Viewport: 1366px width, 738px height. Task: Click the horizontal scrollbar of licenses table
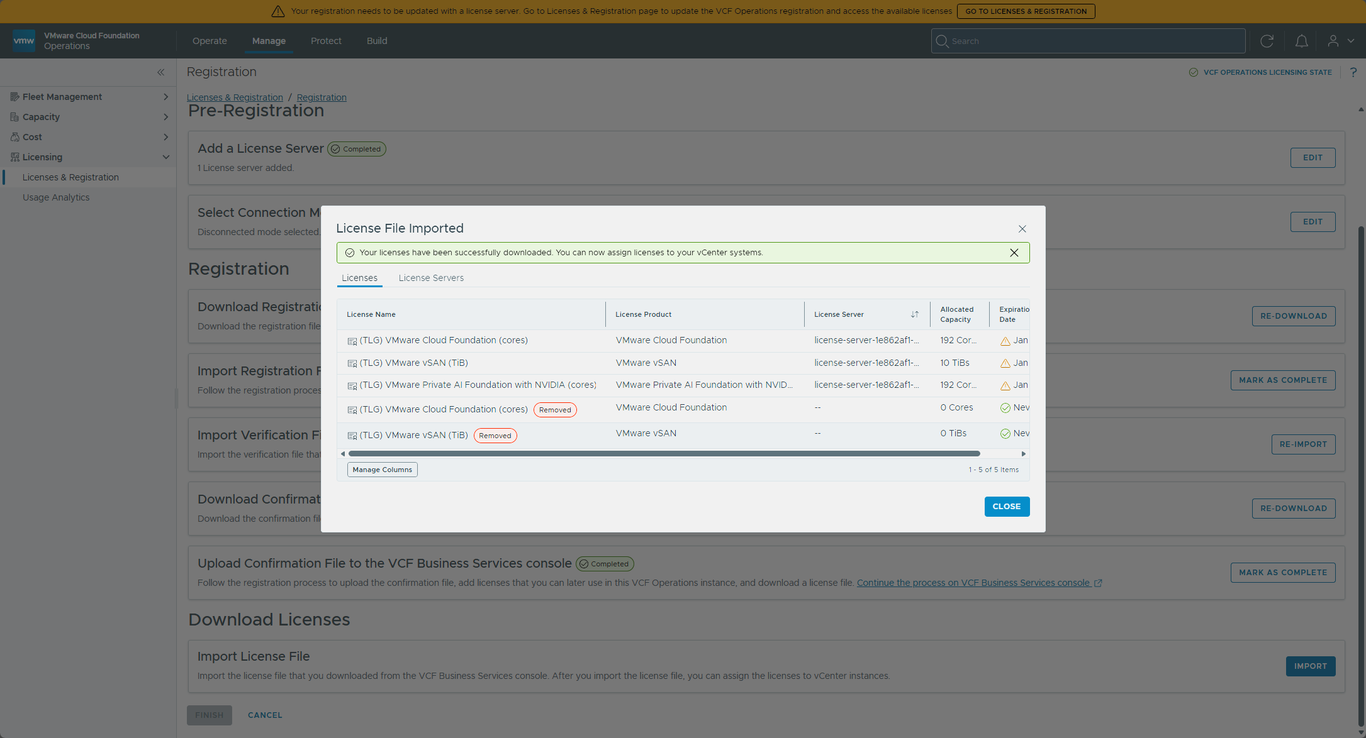tap(664, 453)
